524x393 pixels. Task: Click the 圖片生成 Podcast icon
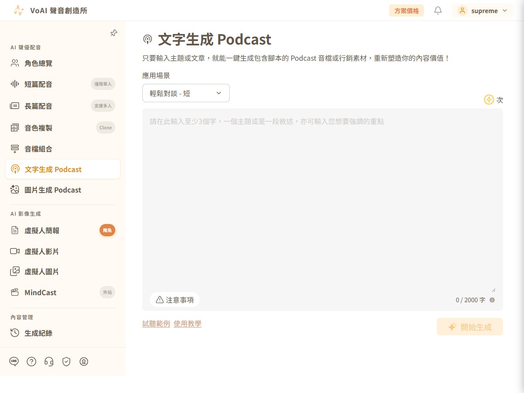[15, 190]
